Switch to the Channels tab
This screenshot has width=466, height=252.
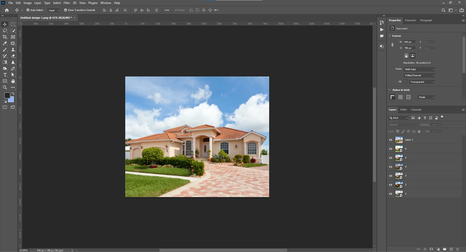416,109
